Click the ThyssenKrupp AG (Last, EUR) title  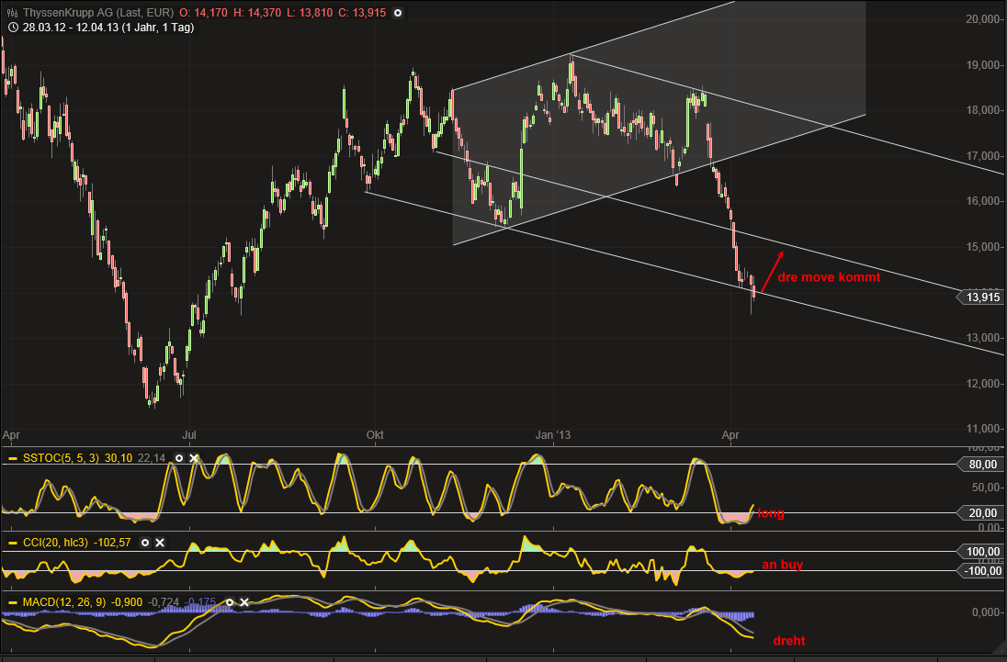[98, 13]
